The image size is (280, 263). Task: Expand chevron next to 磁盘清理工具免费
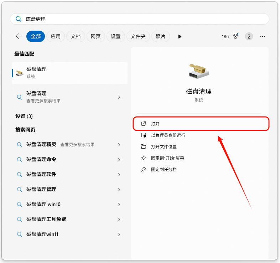point(119,220)
